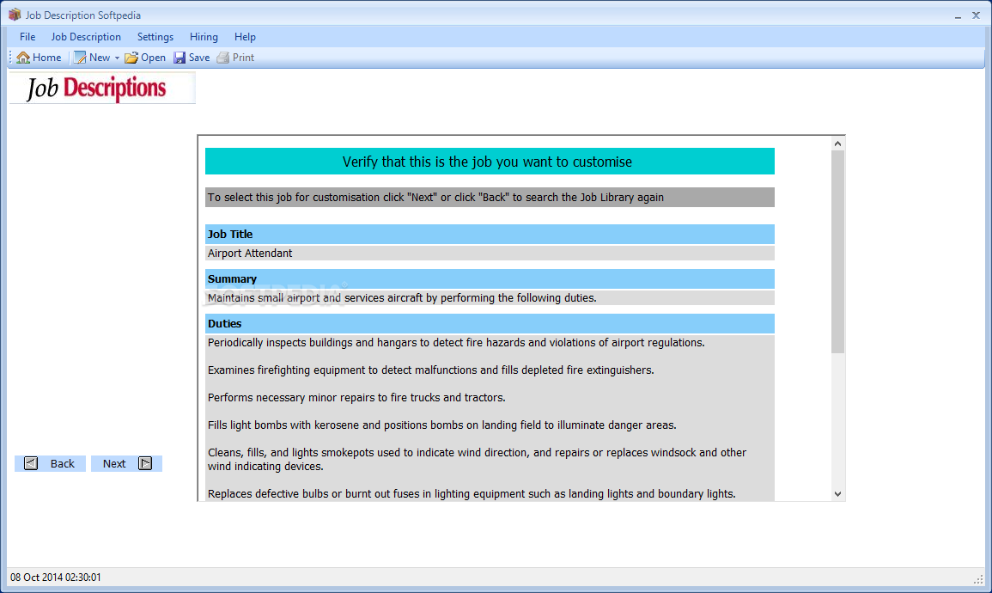Click the 'Replaces defective bulbs' duty line
Viewport: 992px width, 593px height.
(472, 493)
